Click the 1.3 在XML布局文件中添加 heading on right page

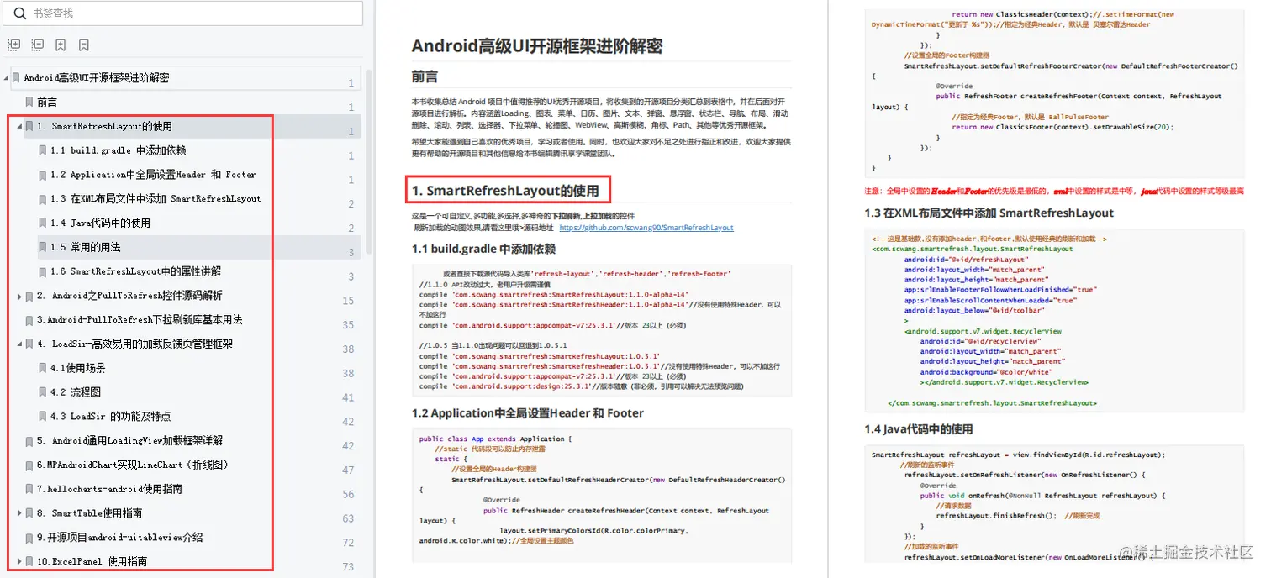989,213
